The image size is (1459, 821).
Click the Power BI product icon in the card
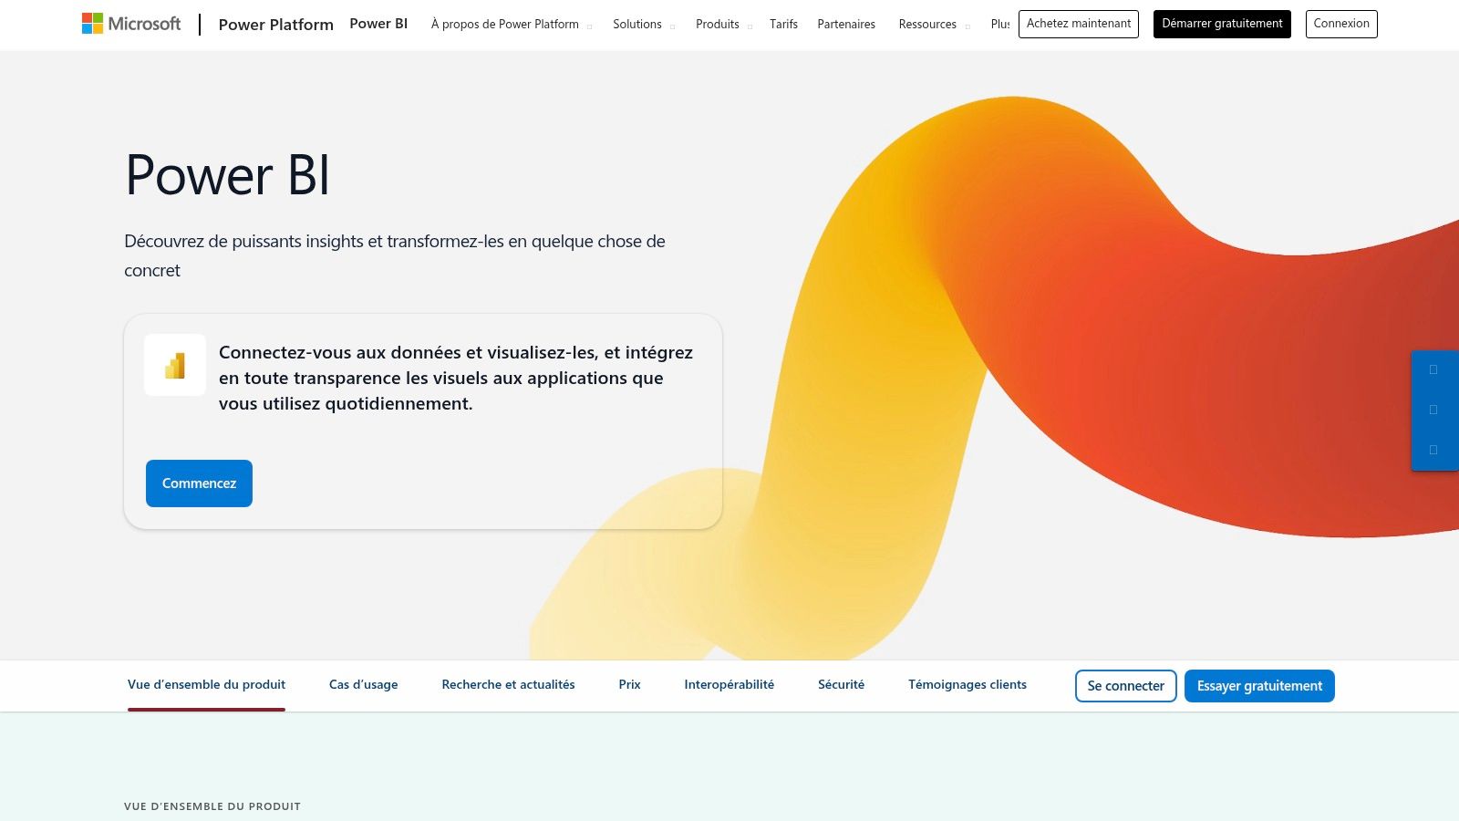pyautogui.click(x=174, y=365)
